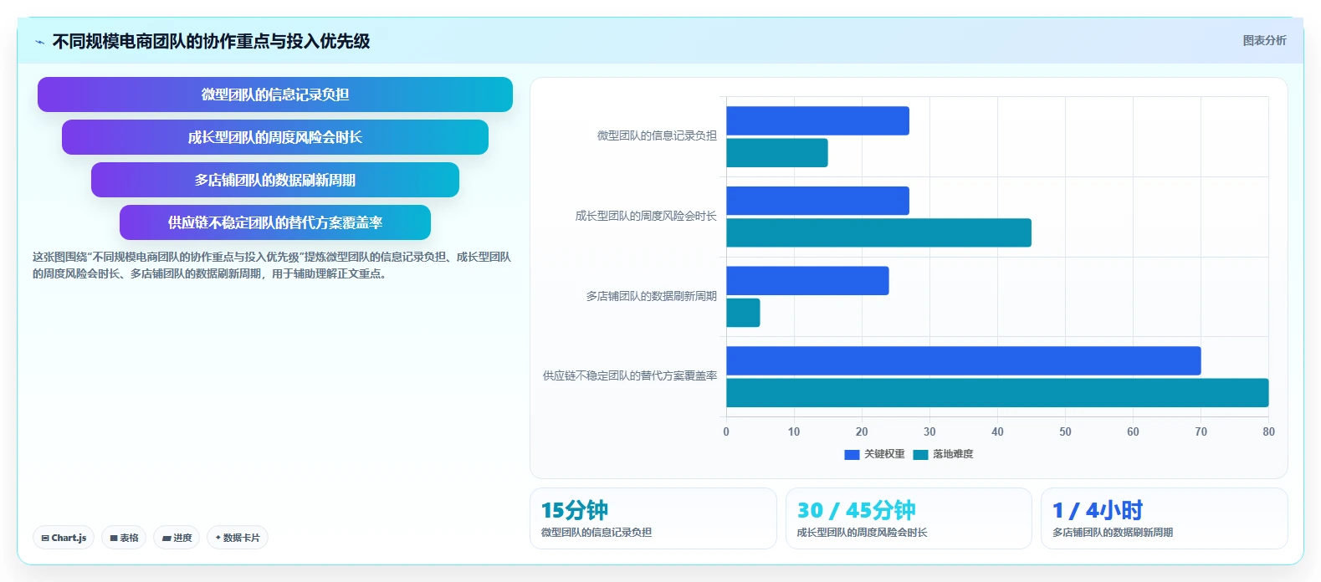Toggle the 关键权重 legend series
The image size is (1321, 582).
point(875,454)
